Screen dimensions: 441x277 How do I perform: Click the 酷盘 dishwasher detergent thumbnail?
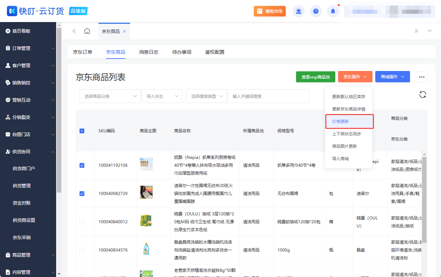click(x=146, y=249)
